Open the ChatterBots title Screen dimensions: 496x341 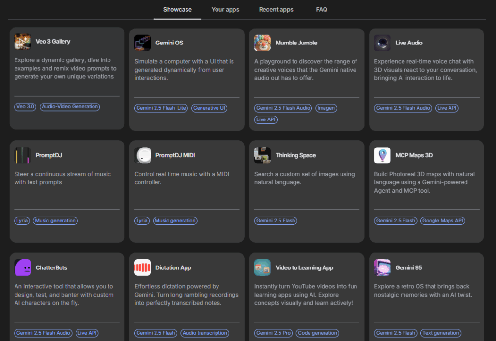point(51,268)
